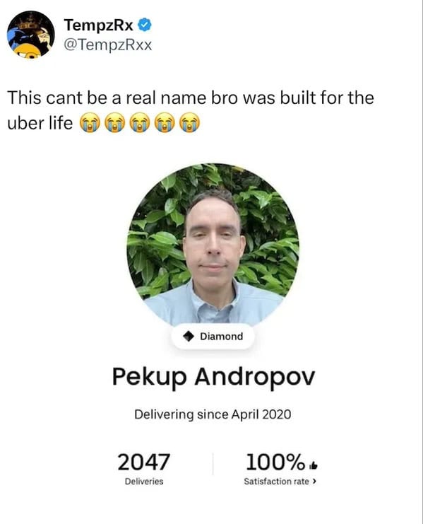Tap the 2047 deliveries count
This screenshot has width=423, height=524.
click(x=144, y=462)
